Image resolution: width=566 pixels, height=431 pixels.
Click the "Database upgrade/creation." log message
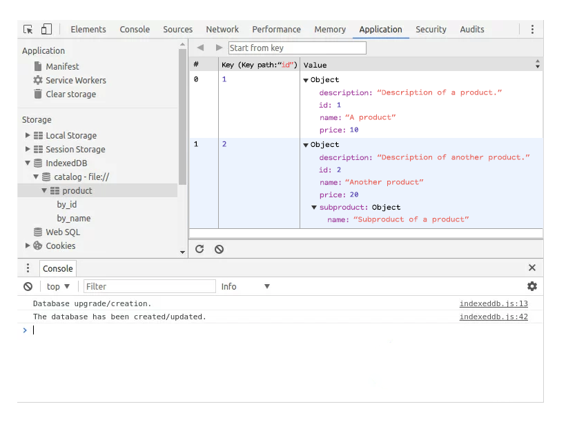pyautogui.click(x=92, y=303)
